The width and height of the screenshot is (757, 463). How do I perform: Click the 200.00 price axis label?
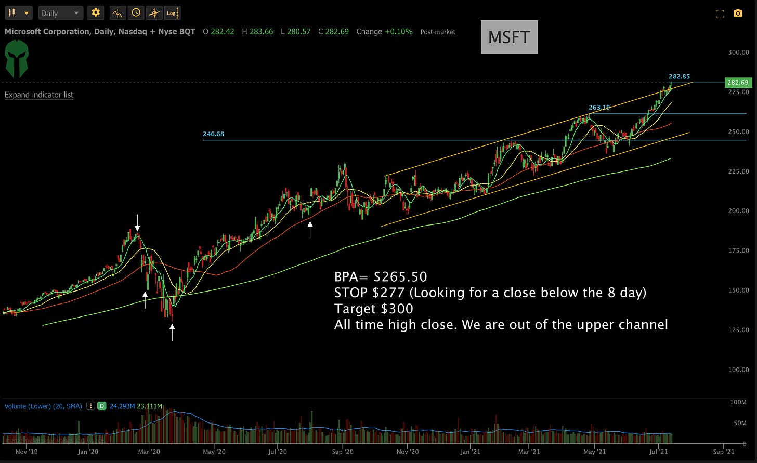pyautogui.click(x=738, y=211)
